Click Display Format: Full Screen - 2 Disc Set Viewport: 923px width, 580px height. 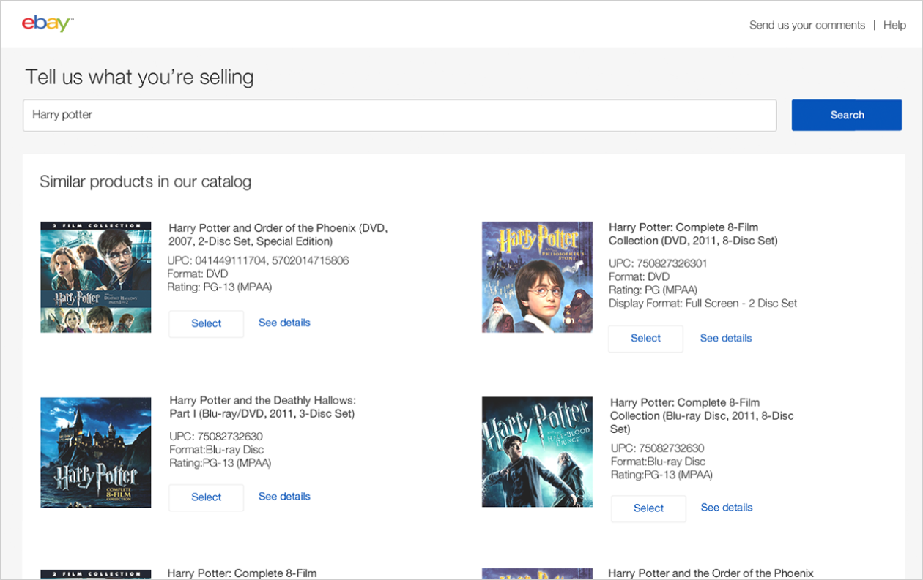click(x=703, y=303)
